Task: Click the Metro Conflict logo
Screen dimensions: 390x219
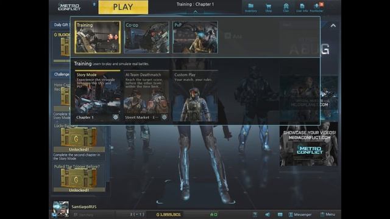Action: point(69,7)
